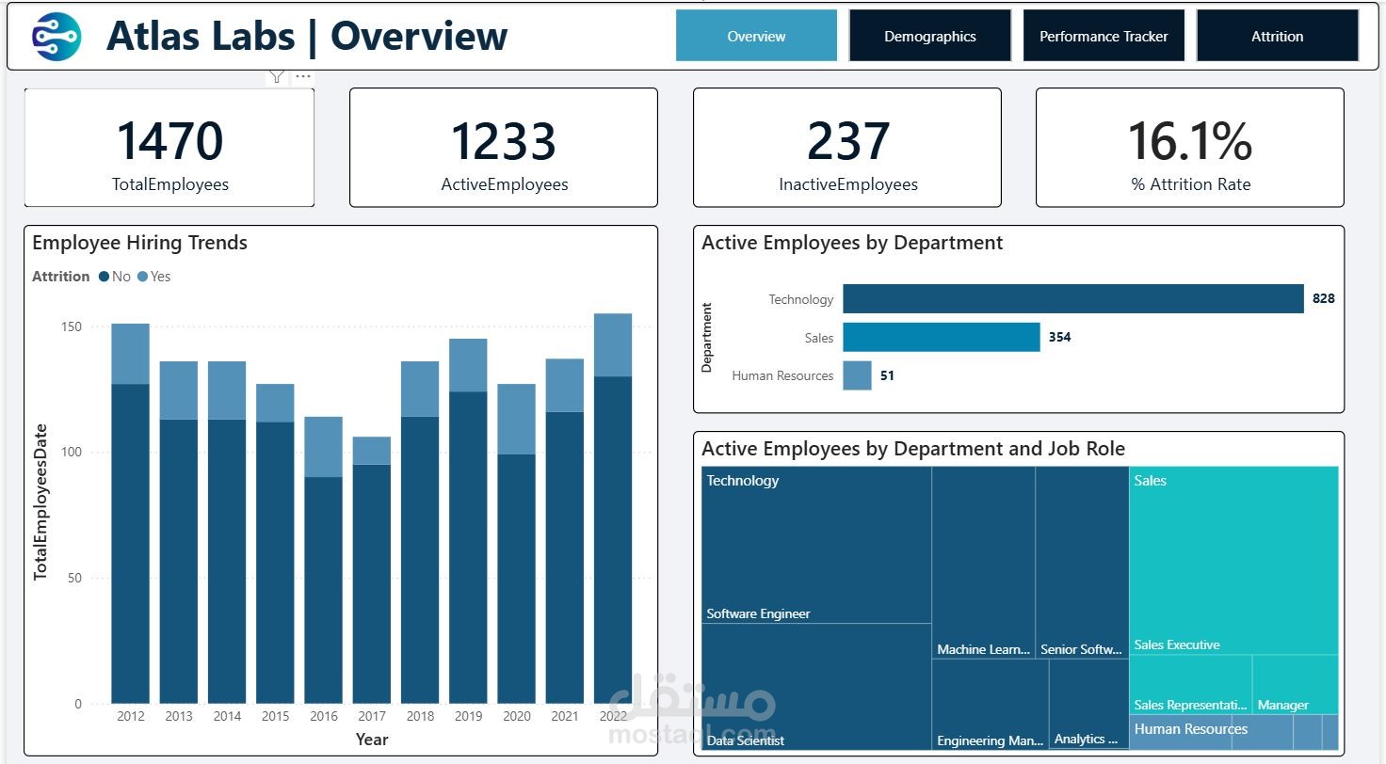Click the Human Resources bar showing 51
Screen dimensions: 1386x764
856,374
